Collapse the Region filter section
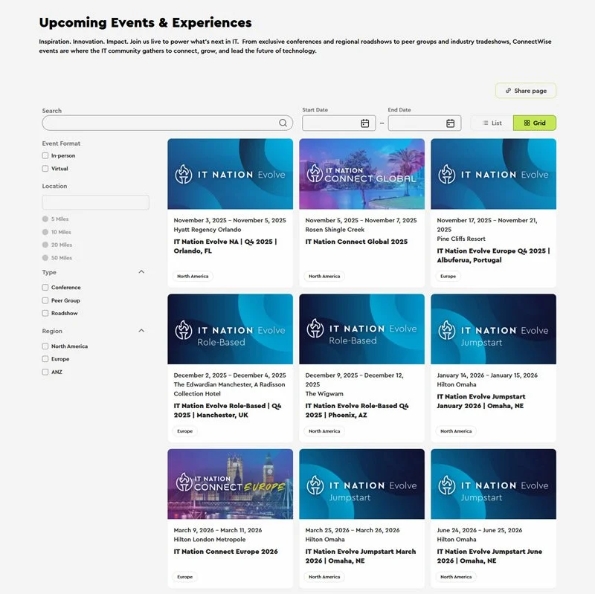Screen dimensions: 595x594 [141, 331]
